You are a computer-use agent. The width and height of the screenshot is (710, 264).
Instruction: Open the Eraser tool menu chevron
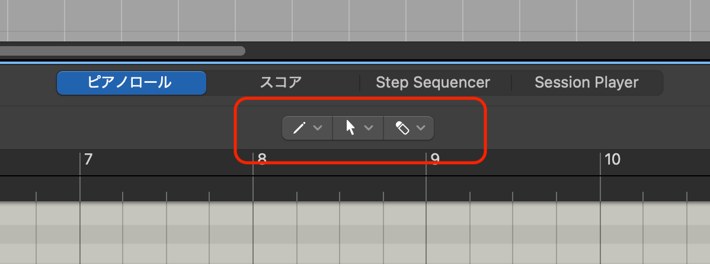click(x=421, y=128)
